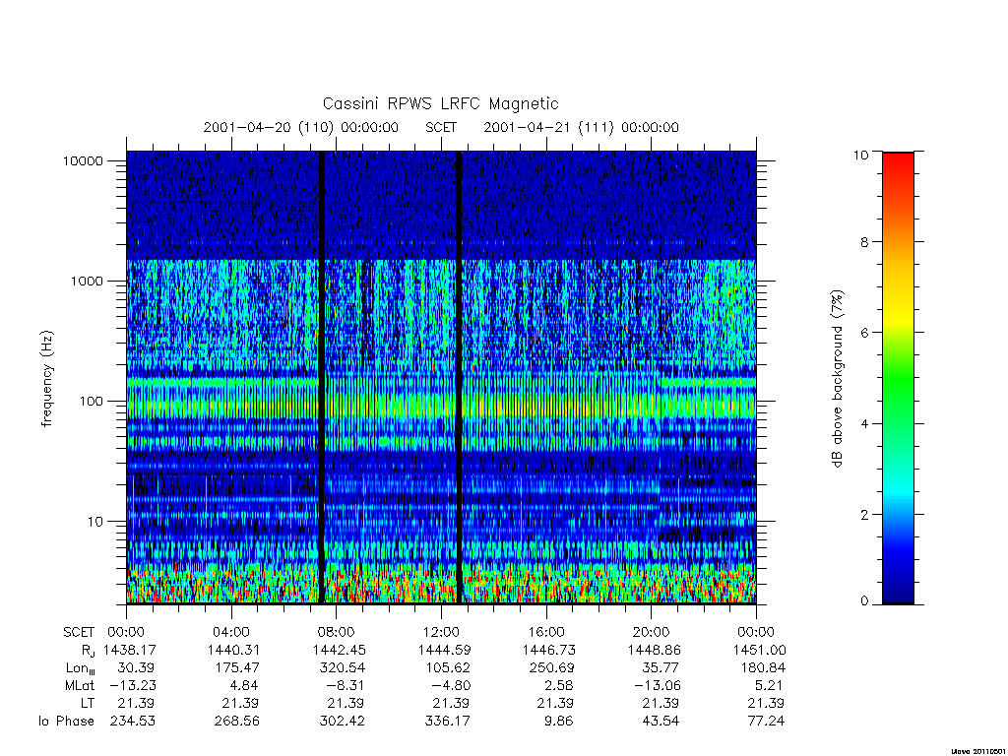This screenshot has width=1008, height=756.
Task: Click the 'Io Phase' row label
Action: (66, 722)
